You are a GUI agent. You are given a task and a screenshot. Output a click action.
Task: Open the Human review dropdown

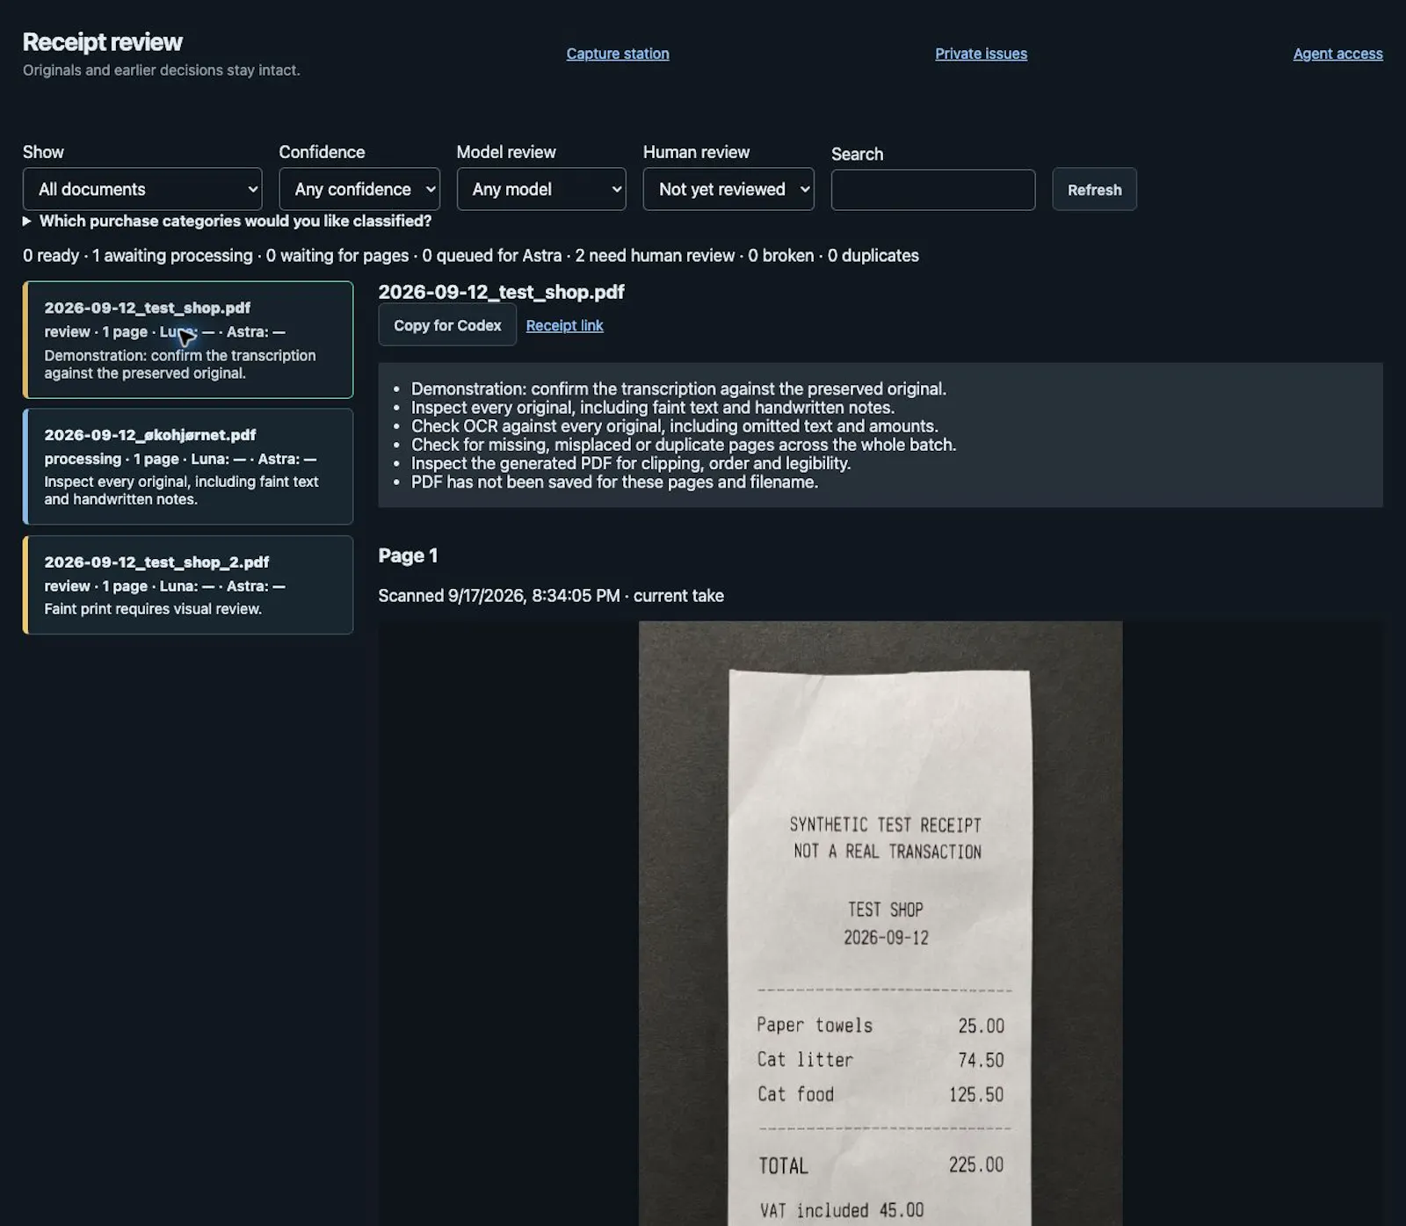tap(728, 189)
